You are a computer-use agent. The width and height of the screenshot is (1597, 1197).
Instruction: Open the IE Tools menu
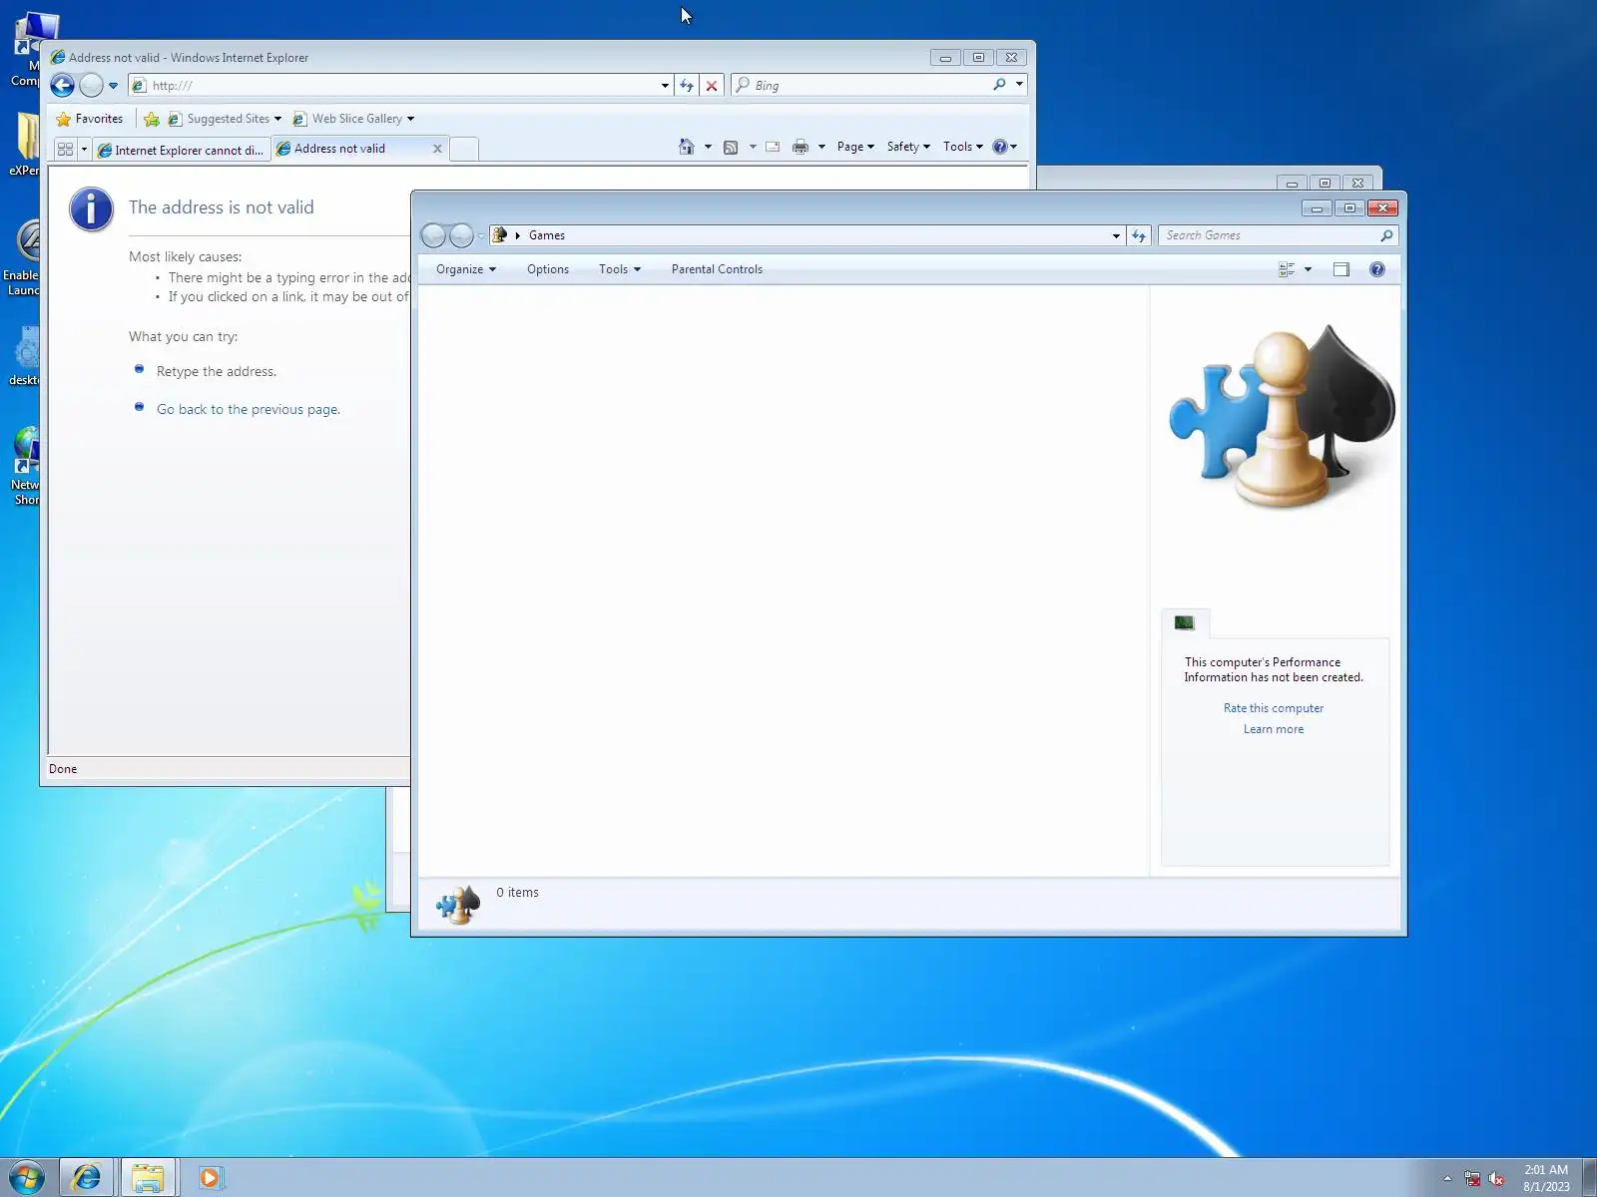962,147
